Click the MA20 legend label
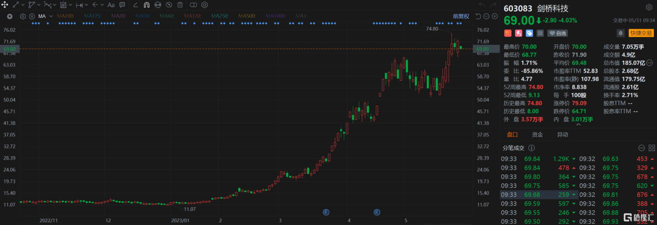 [118, 16]
